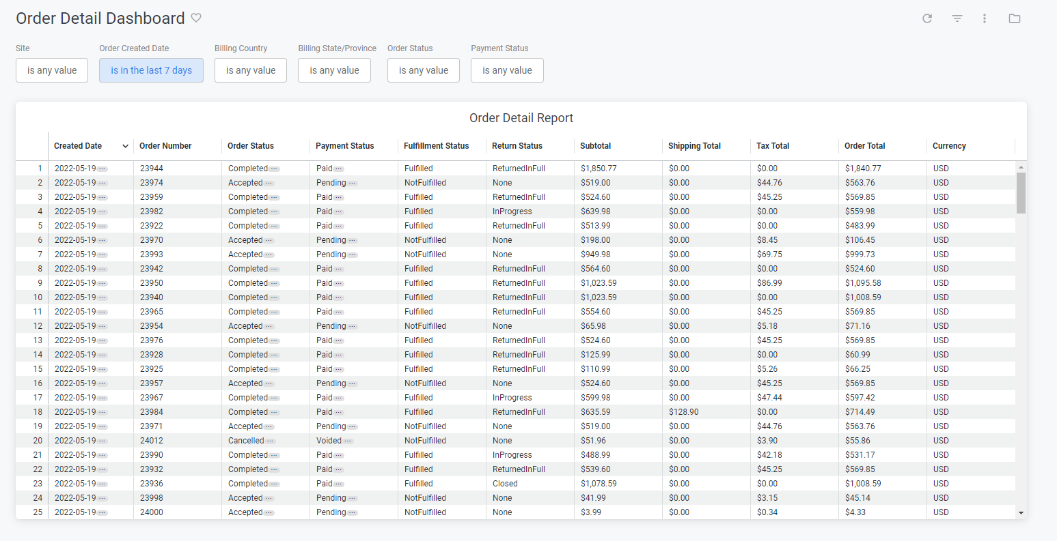Refresh the dashboard data
Viewport: 1057px width, 541px height.
click(927, 18)
